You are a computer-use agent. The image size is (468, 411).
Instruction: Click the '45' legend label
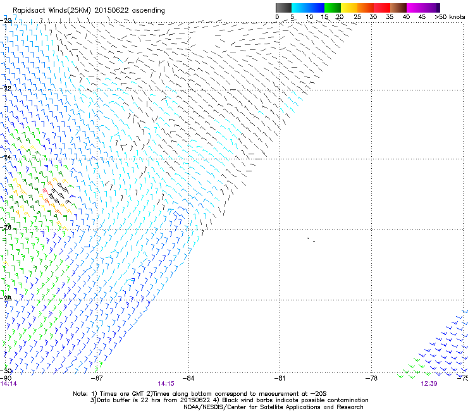(422, 17)
